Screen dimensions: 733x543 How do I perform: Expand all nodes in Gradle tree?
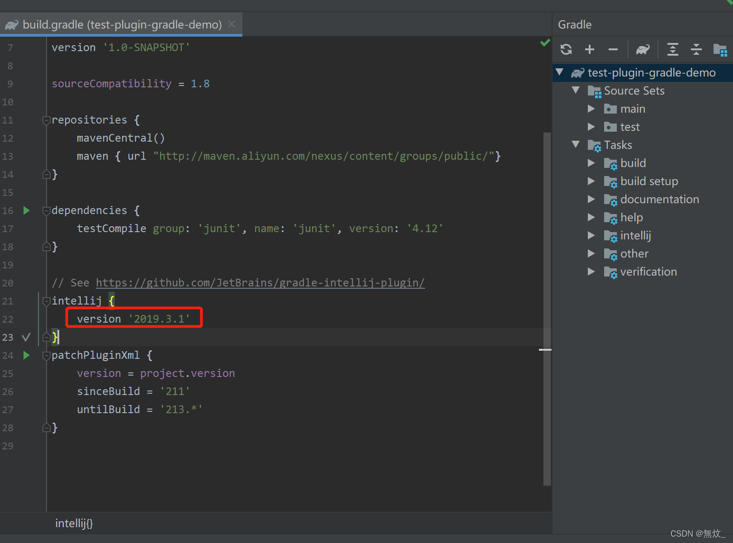coord(673,49)
